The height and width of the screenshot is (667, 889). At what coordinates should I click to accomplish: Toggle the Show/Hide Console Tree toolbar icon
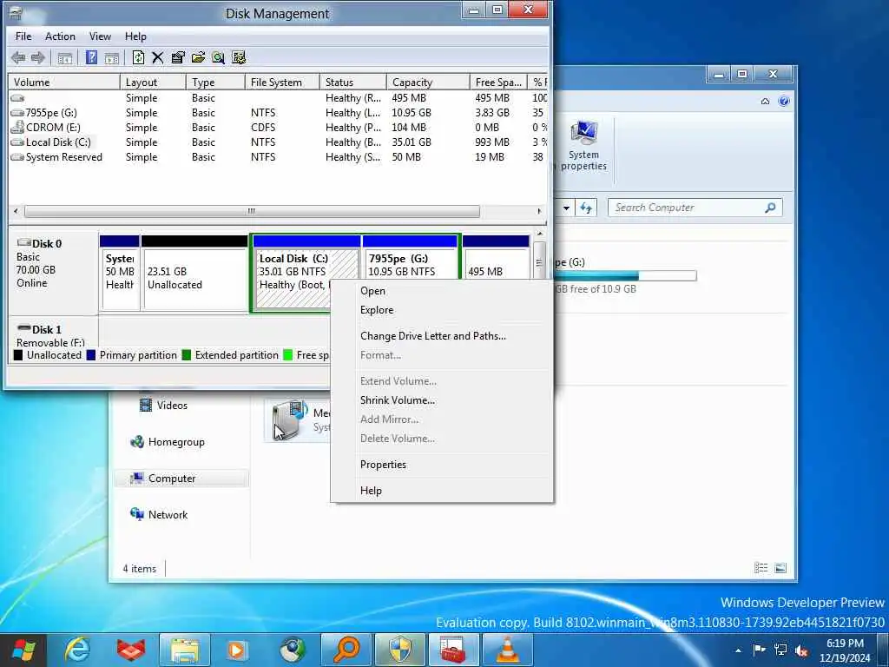click(64, 57)
